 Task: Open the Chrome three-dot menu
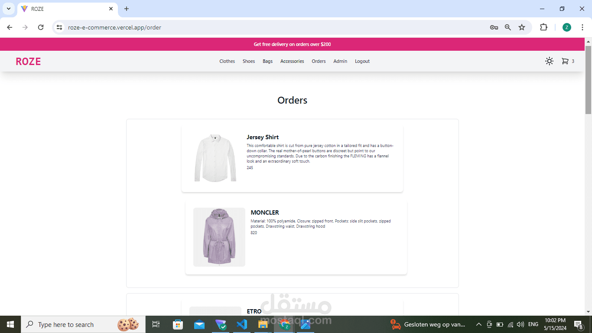point(582,27)
